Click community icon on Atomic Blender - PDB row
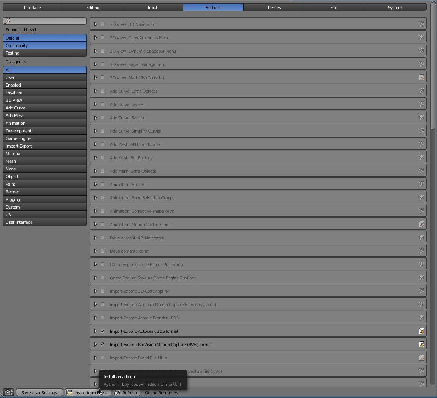The width and height of the screenshot is (437, 398). click(x=421, y=318)
